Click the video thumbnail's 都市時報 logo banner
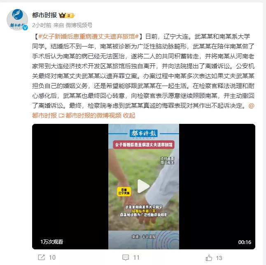Screen dimensions: 266x265 click(x=144, y=134)
